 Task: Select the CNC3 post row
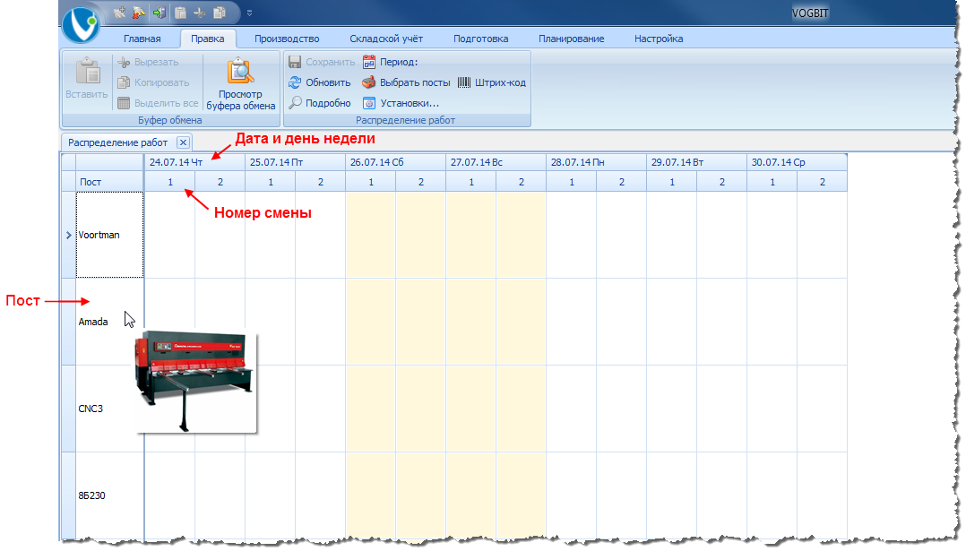tap(91, 409)
